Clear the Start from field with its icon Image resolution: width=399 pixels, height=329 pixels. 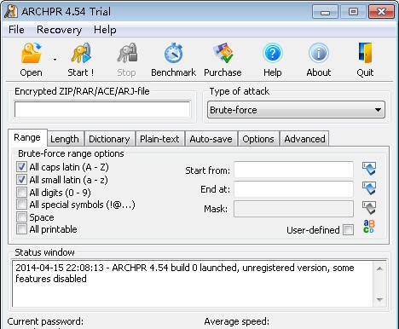(369, 169)
